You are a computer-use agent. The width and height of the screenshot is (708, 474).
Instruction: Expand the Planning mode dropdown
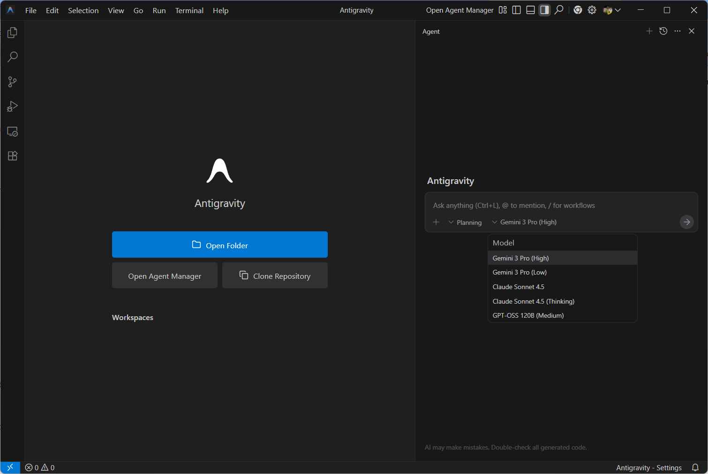pyautogui.click(x=465, y=222)
